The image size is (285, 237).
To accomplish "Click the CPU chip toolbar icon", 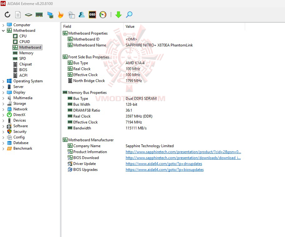I will coord(29,15).
